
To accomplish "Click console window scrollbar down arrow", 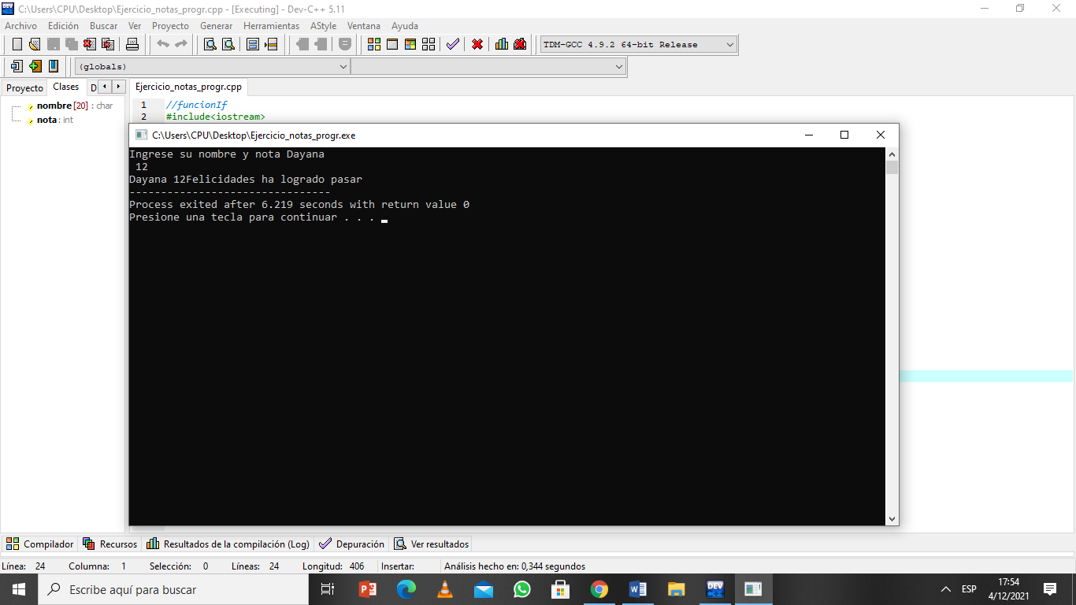I will [892, 519].
